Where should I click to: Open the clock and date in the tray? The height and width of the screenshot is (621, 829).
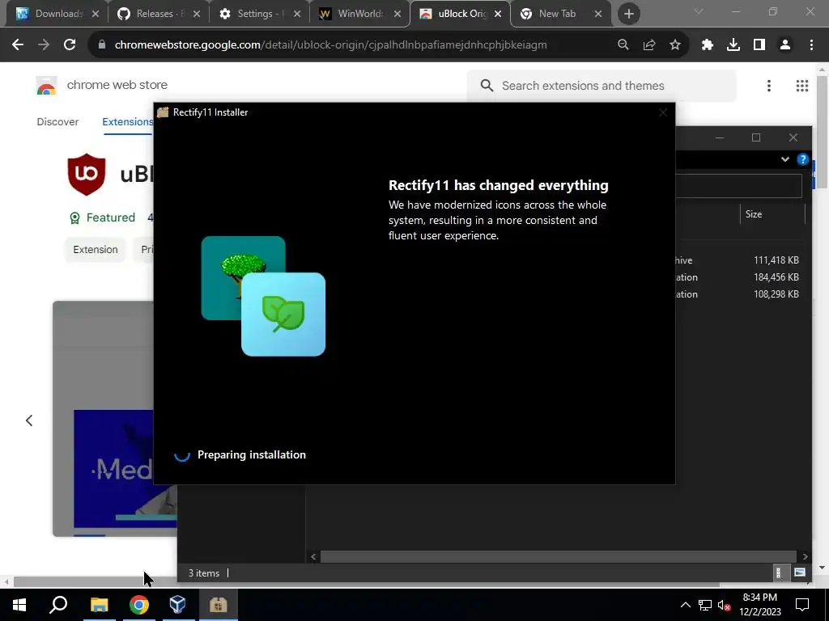pyautogui.click(x=759, y=605)
